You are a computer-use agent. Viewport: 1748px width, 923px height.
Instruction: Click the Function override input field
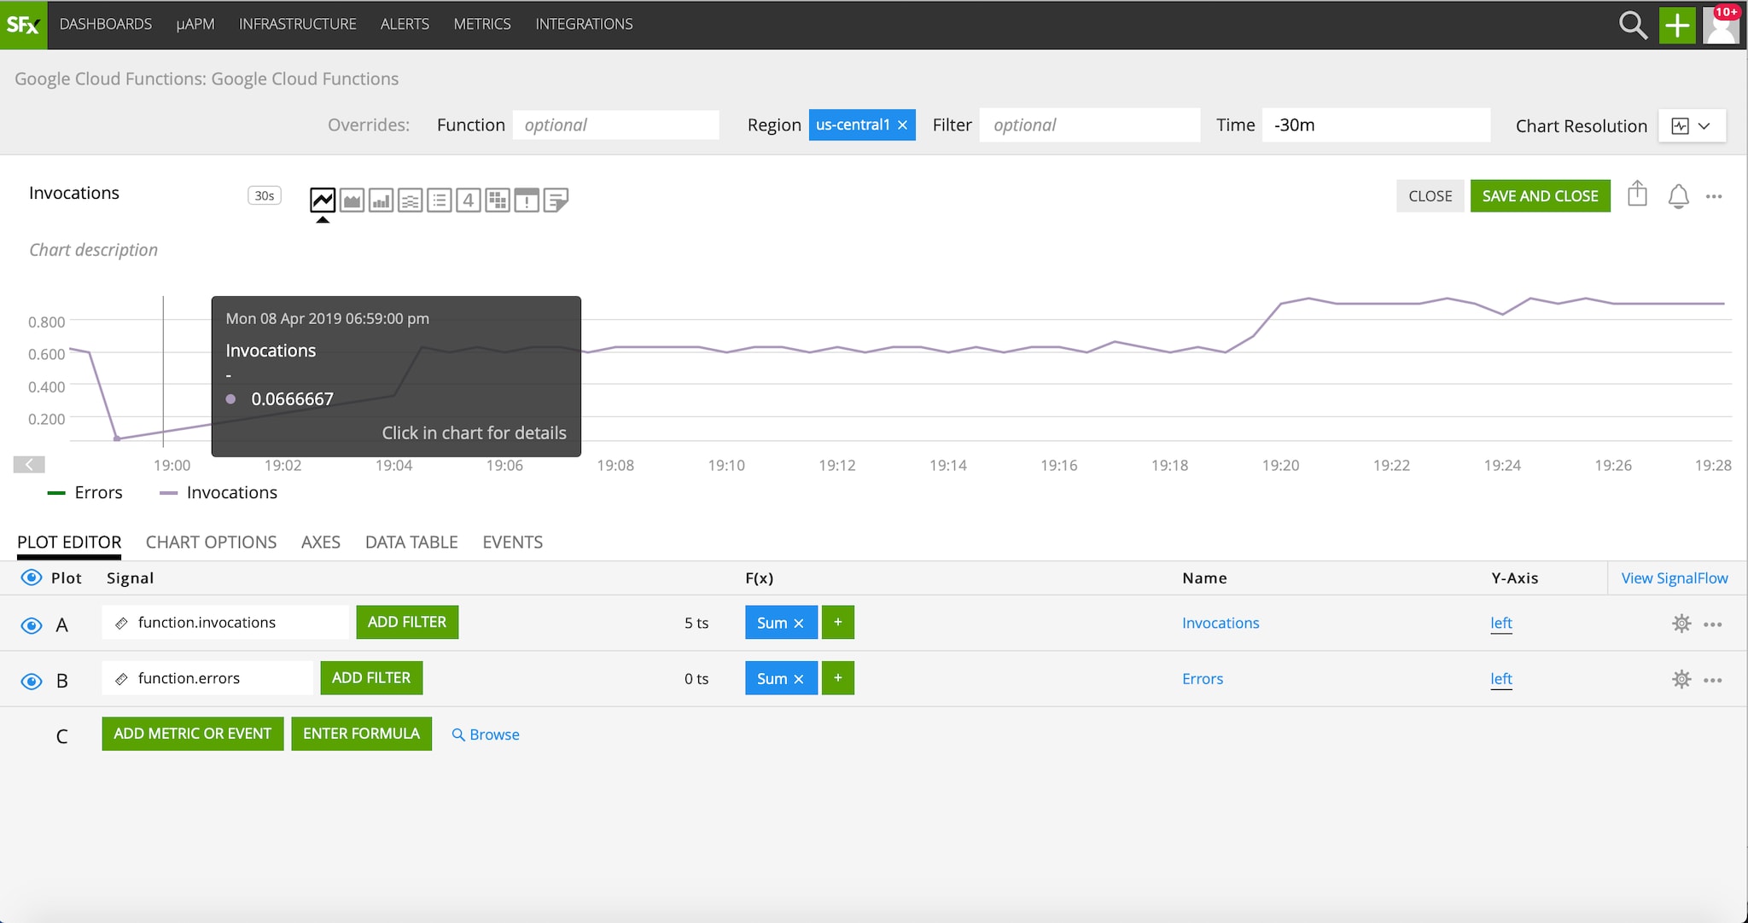point(616,125)
